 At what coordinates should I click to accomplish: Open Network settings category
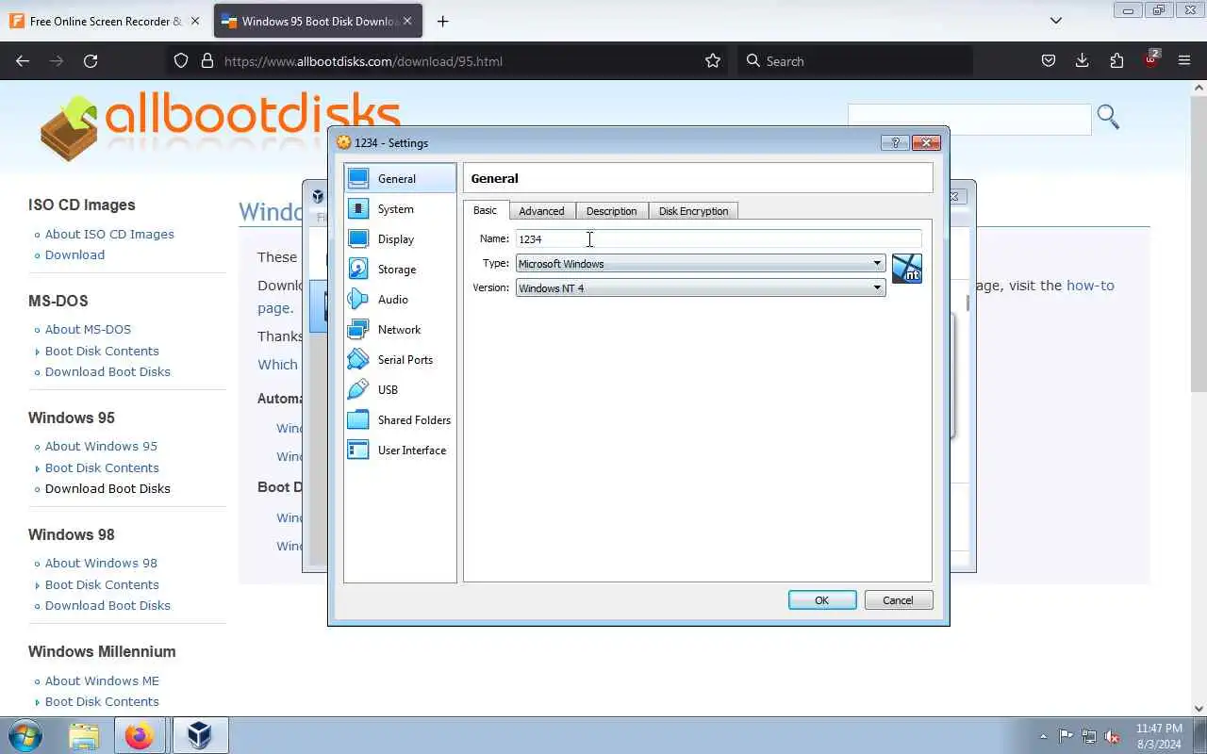point(400,329)
